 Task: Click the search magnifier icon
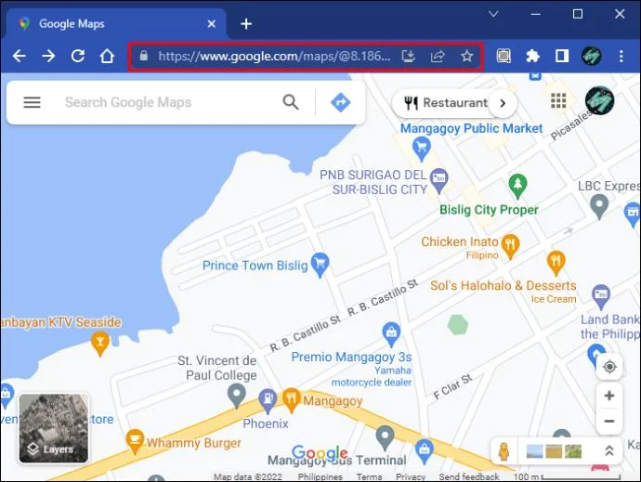click(x=291, y=102)
